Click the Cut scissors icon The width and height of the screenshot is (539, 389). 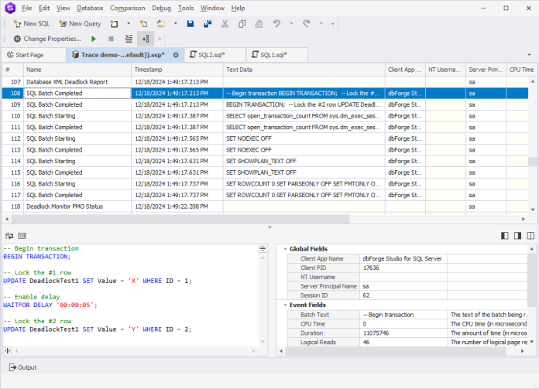tap(224, 23)
